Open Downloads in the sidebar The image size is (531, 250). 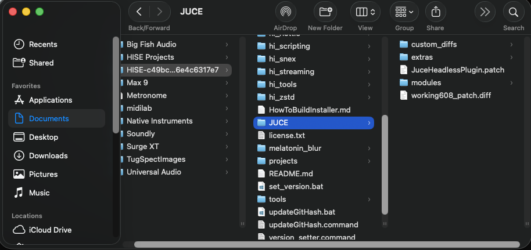(x=56, y=155)
